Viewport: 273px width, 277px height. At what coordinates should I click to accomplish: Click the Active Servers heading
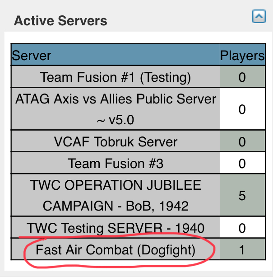(x=60, y=21)
